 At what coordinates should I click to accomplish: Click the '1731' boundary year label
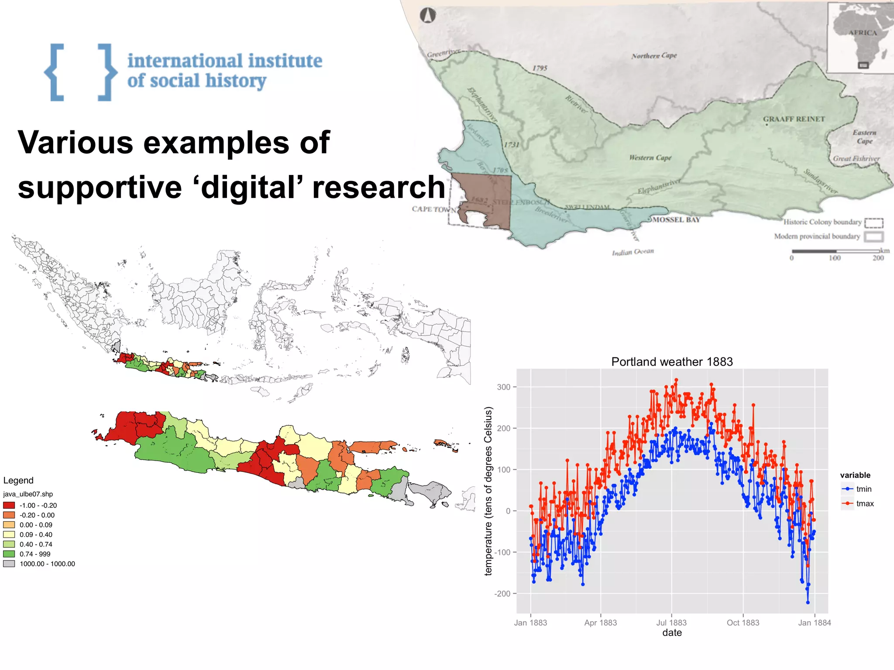tap(512, 145)
